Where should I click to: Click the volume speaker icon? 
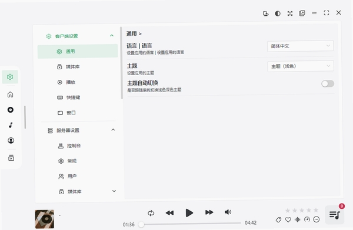coord(228,212)
